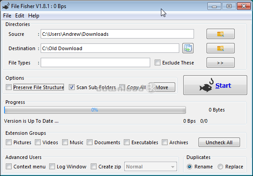Viewport: 253px width, 176px height.
Task: Click Uncheck All button
Action: [x=219, y=142]
